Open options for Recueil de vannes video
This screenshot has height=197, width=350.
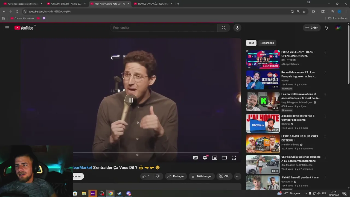tap(325, 73)
